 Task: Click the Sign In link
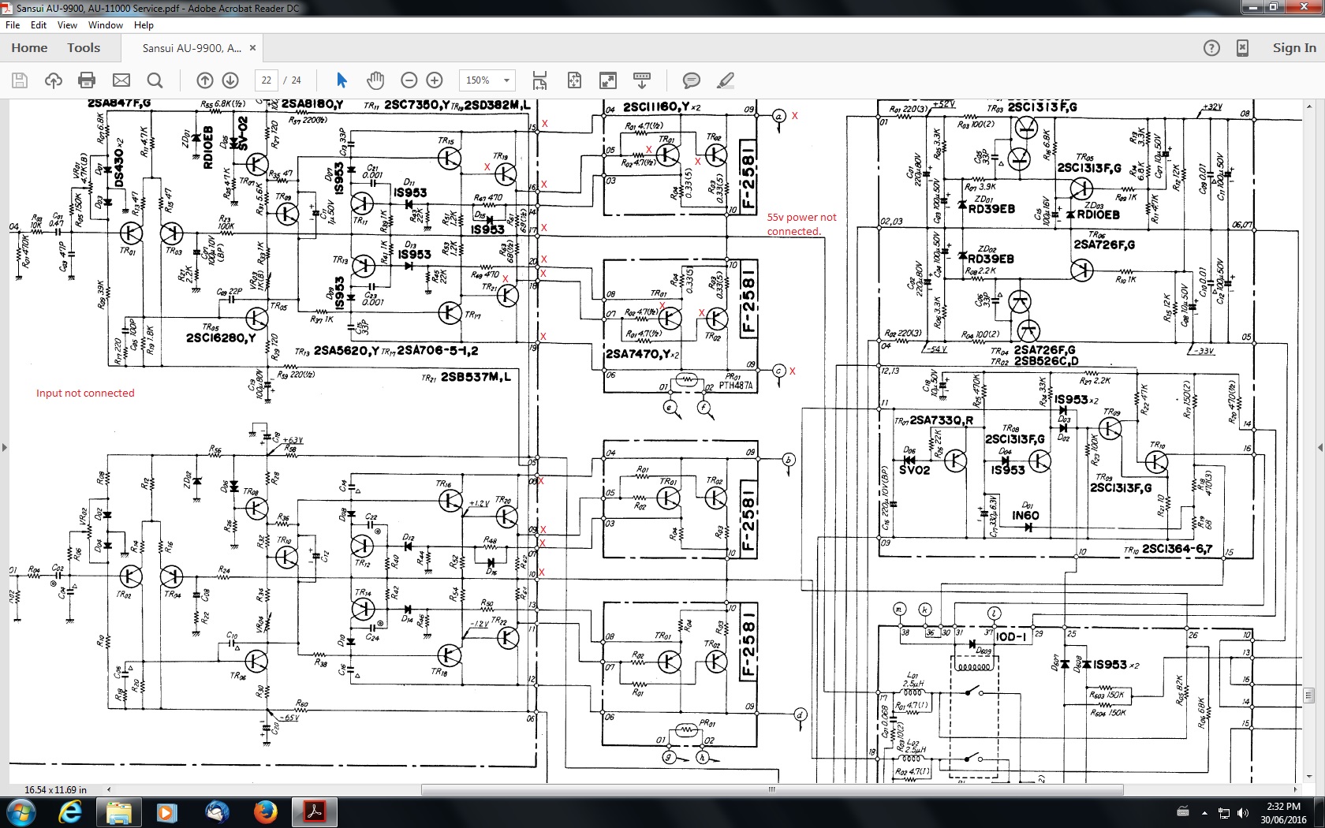pyautogui.click(x=1294, y=48)
